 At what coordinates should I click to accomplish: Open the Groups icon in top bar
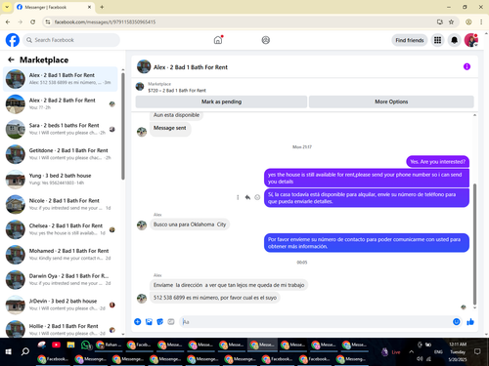click(266, 40)
